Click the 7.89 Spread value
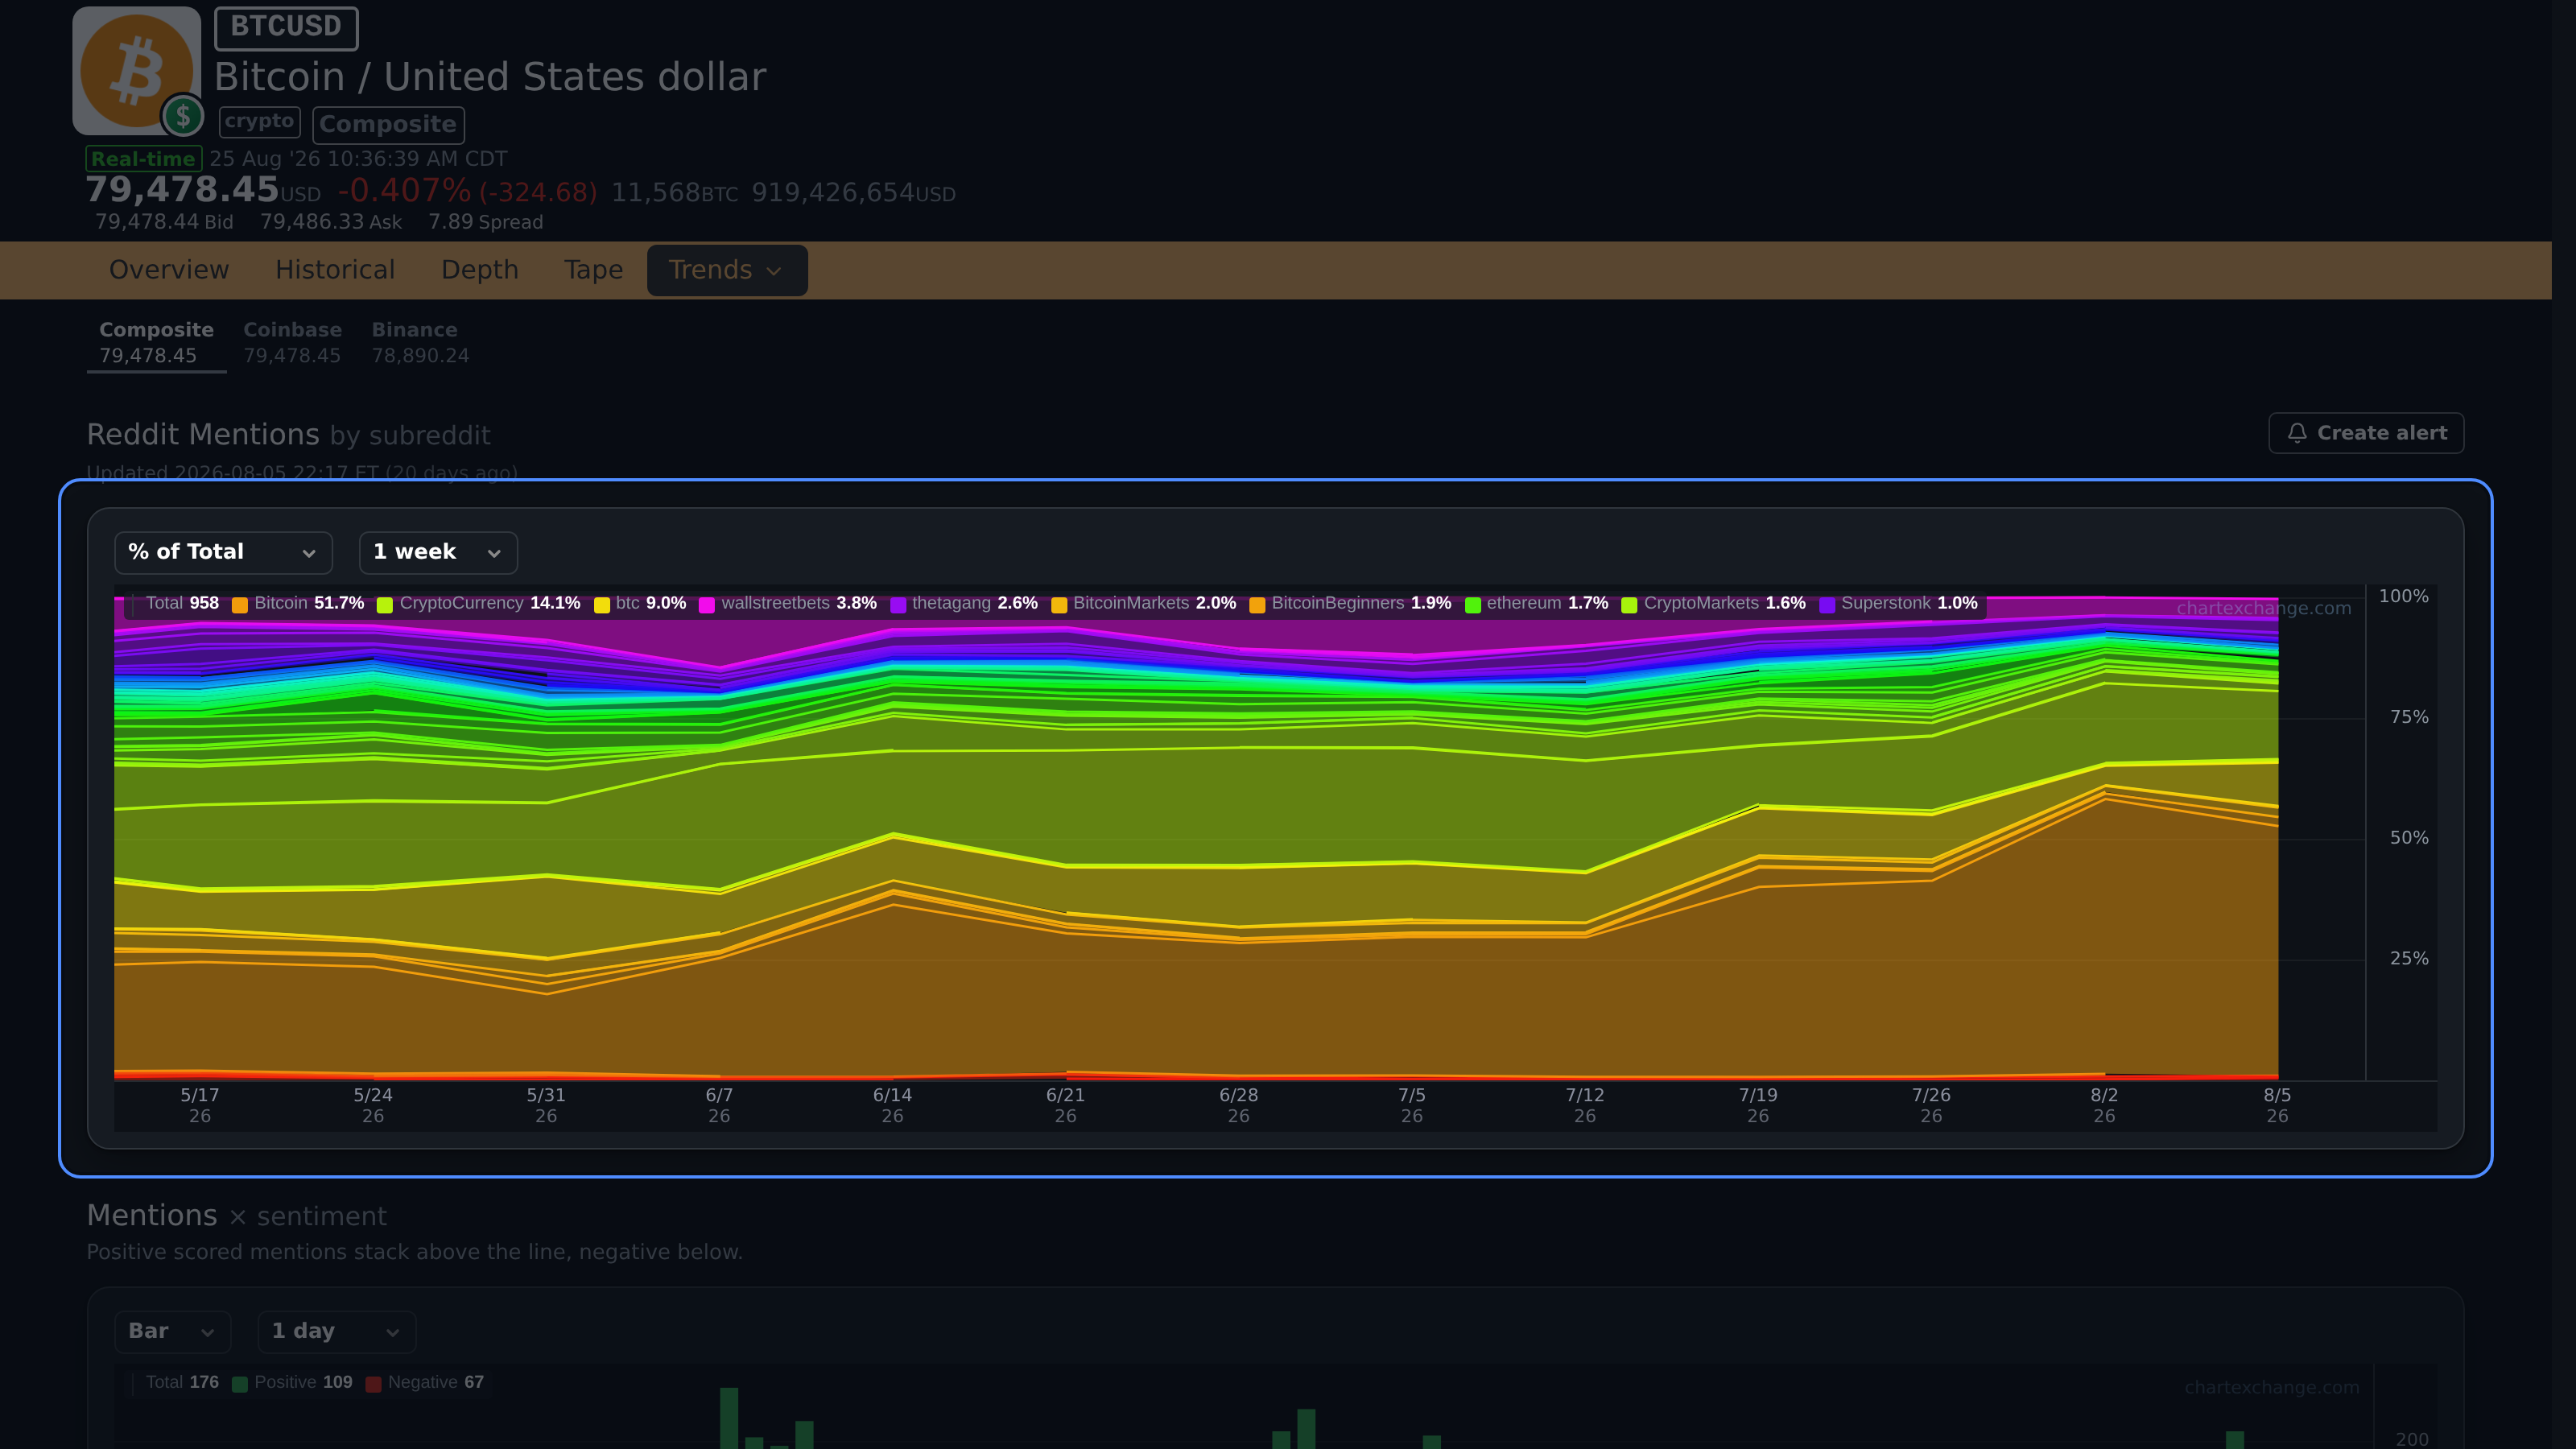Image resolution: width=2576 pixels, height=1449 pixels. [x=486, y=222]
